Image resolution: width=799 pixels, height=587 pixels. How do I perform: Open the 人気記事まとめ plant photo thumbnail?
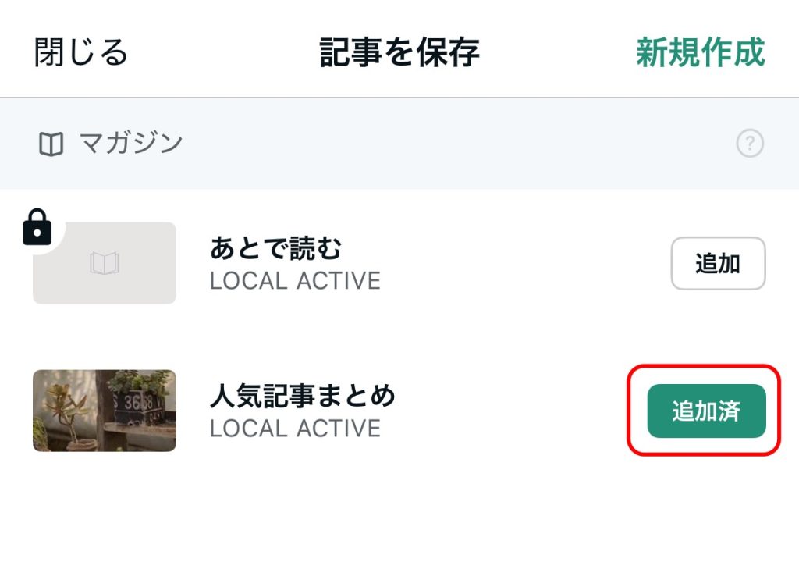pos(105,411)
